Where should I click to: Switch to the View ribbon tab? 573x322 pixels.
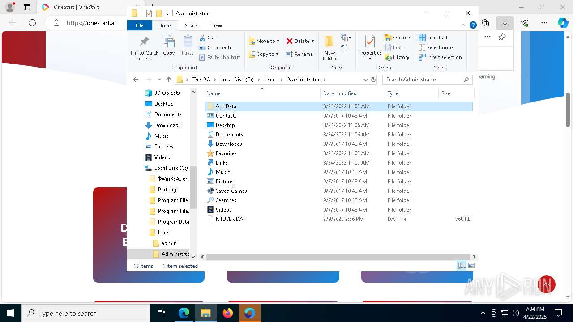216,25
